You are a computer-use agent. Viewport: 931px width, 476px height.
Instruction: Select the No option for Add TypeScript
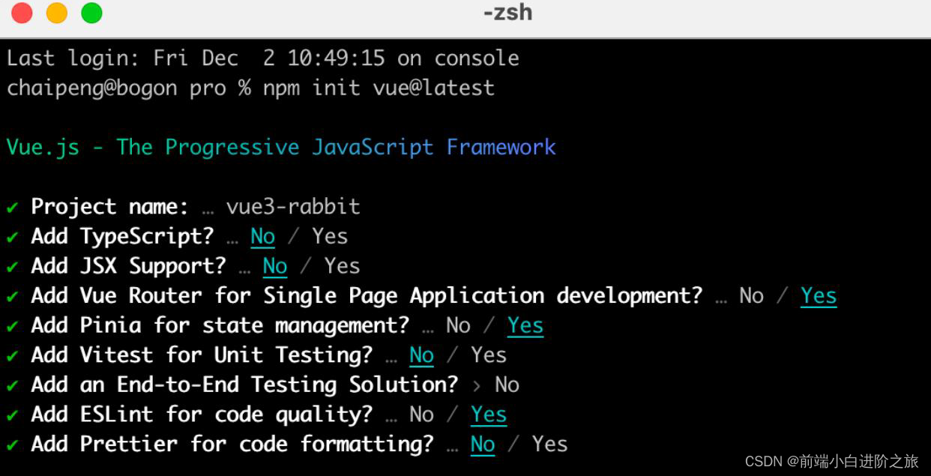(x=263, y=237)
